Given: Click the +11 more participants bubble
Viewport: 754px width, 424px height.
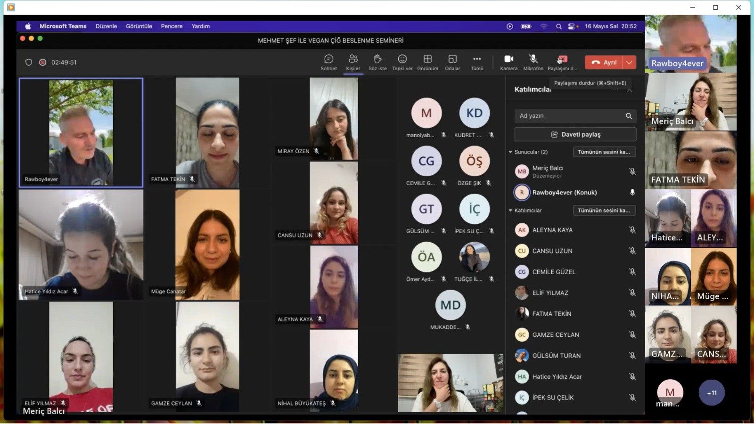Looking at the screenshot, I should (x=712, y=393).
